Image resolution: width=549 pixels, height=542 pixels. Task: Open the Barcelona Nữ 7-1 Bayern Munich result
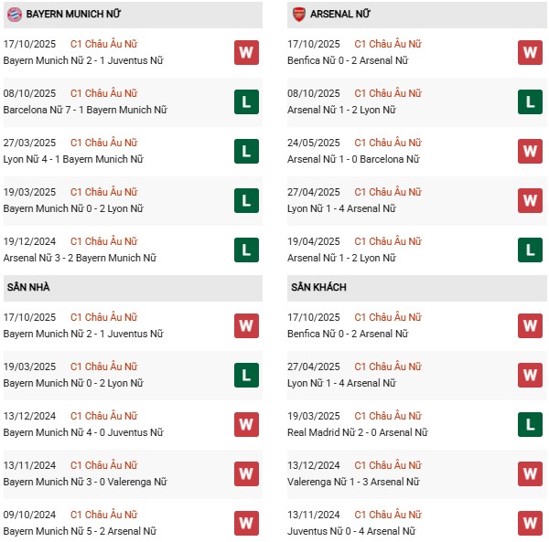click(x=85, y=110)
